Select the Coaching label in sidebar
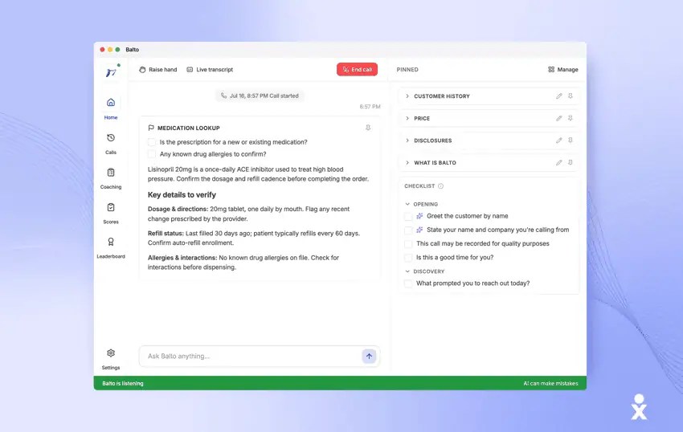 (111, 187)
